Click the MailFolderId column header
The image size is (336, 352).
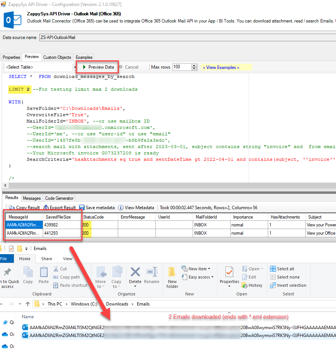click(x=211, y=217)
